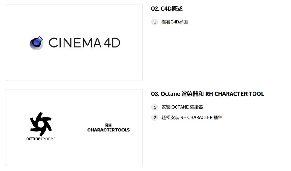Click the CINEMA 4D wordmark text
291x171 pixels.
pyautogui.click(x=84, y=43)
